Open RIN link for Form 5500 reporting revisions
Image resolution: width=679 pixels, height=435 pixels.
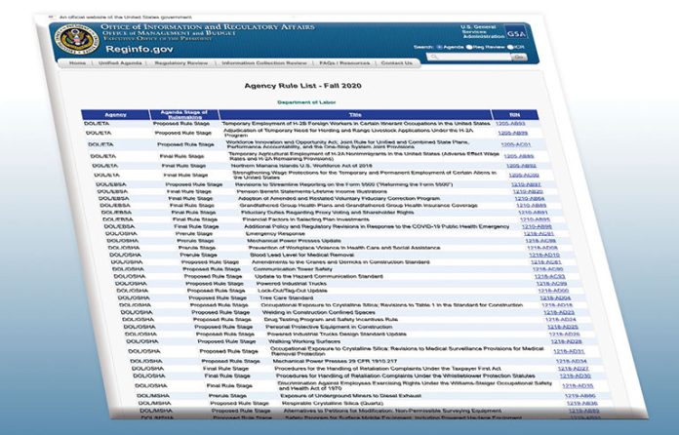[526, 184]
